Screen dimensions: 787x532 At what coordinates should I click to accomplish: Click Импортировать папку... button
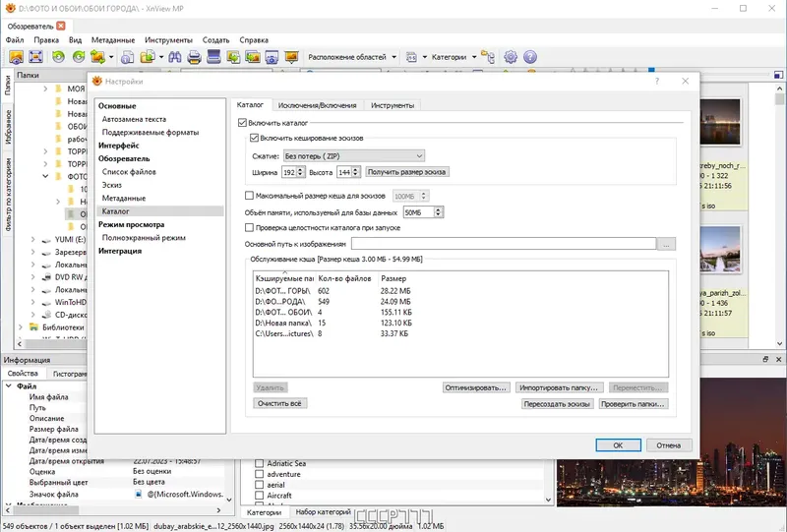[559, 387]
